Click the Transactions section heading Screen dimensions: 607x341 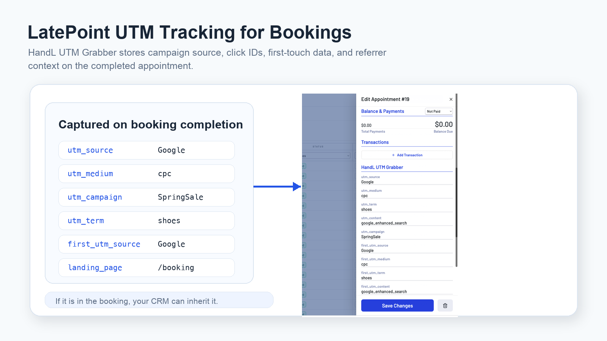pos(375,142)
